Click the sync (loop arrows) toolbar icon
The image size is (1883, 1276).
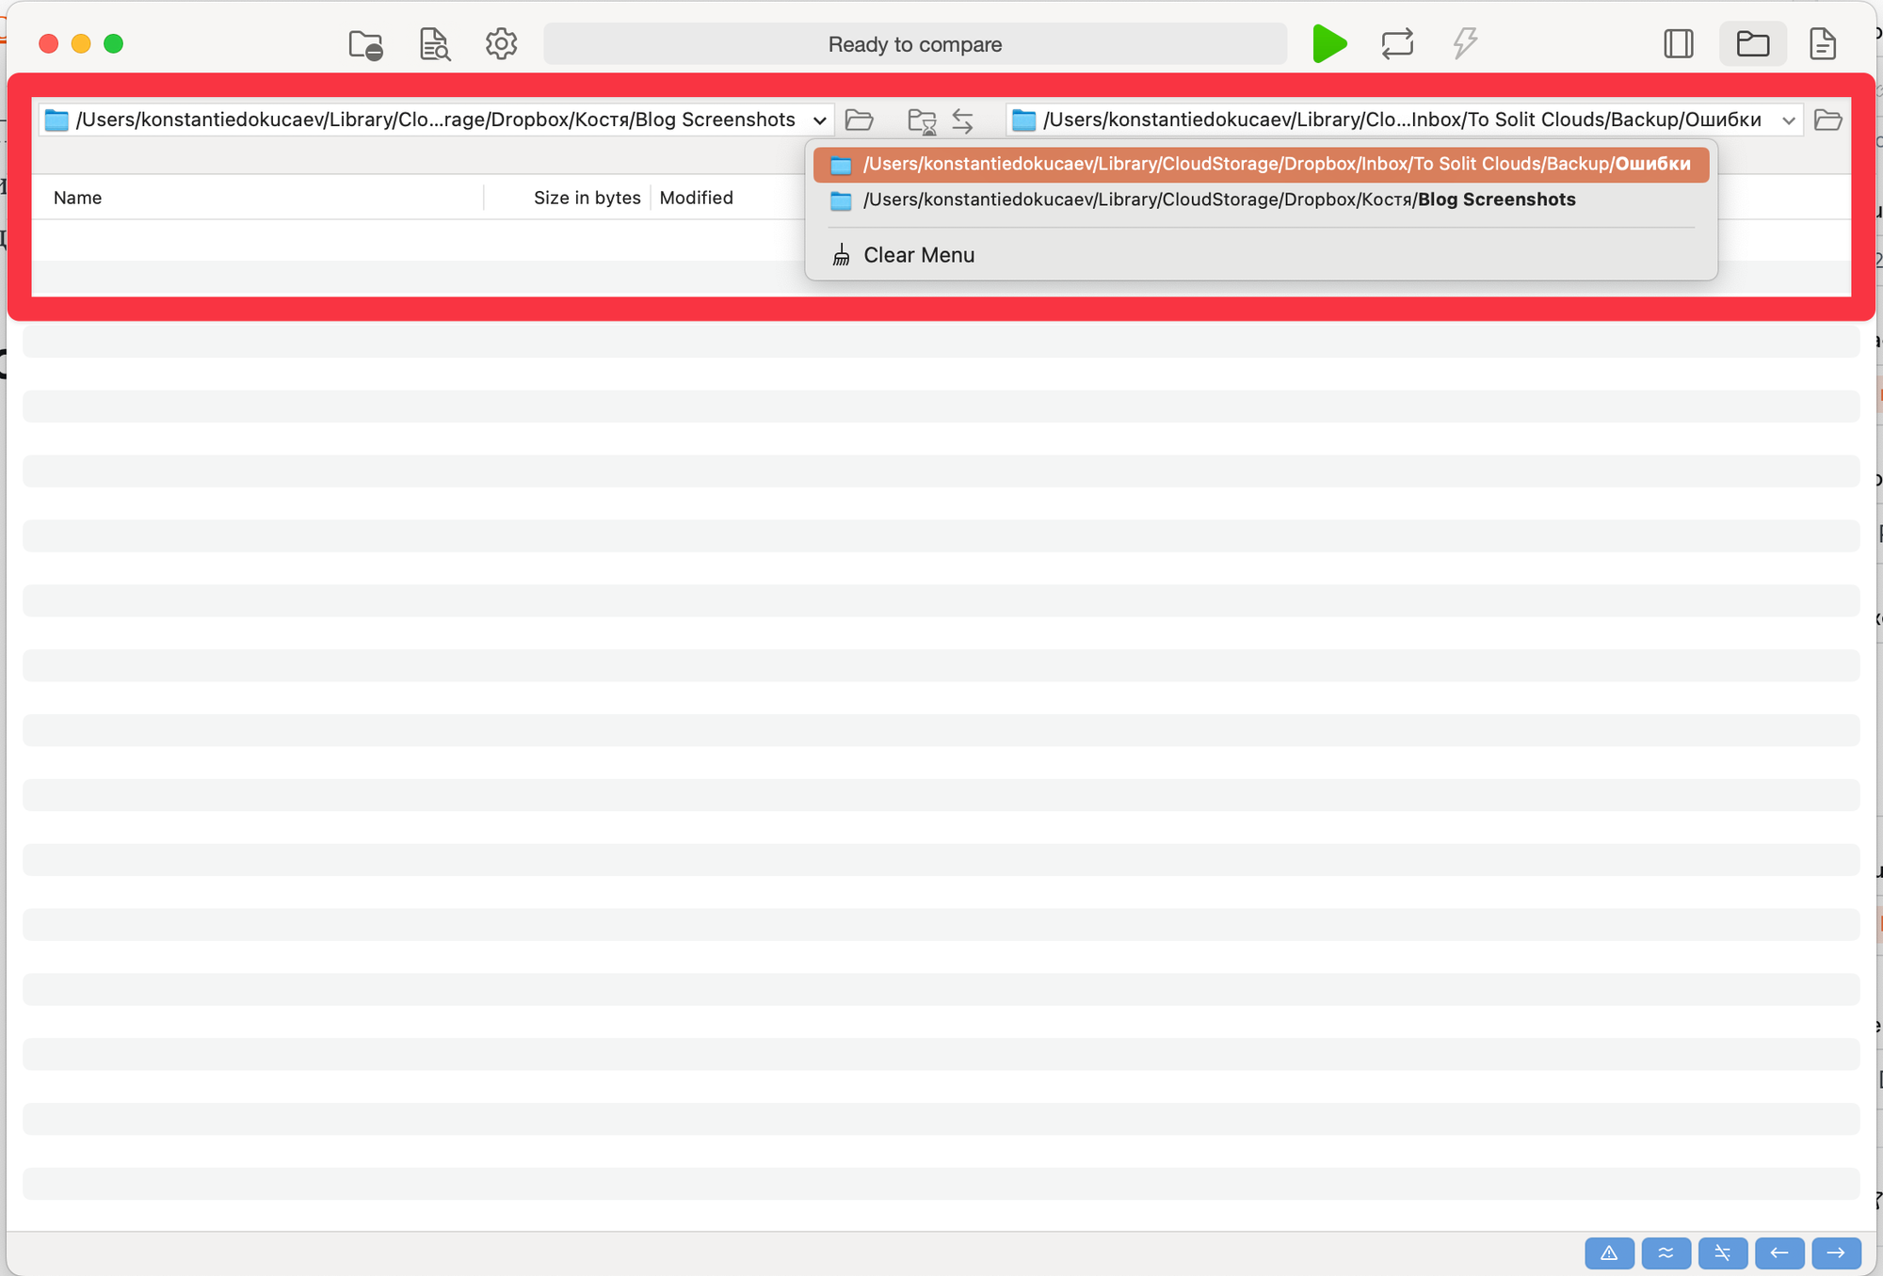click(x=1397, y=44)
